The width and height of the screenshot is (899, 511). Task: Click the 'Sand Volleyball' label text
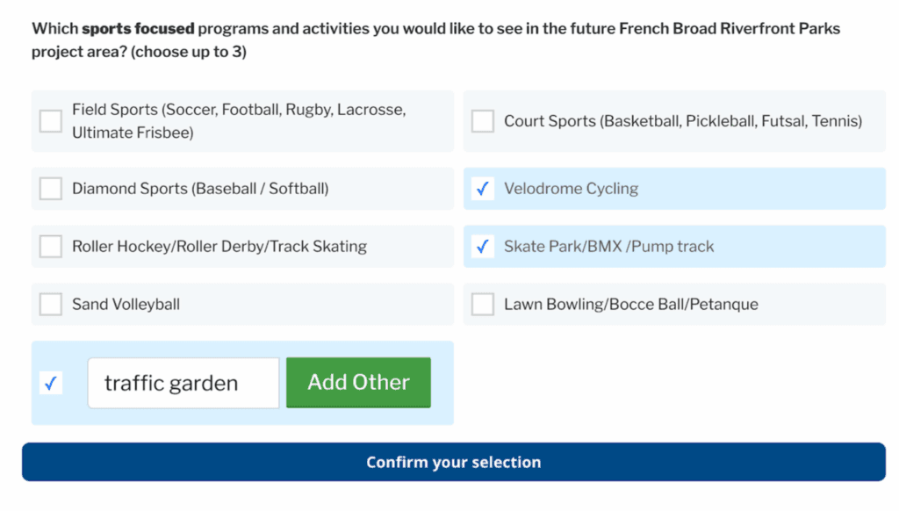[x=126, y=305]
